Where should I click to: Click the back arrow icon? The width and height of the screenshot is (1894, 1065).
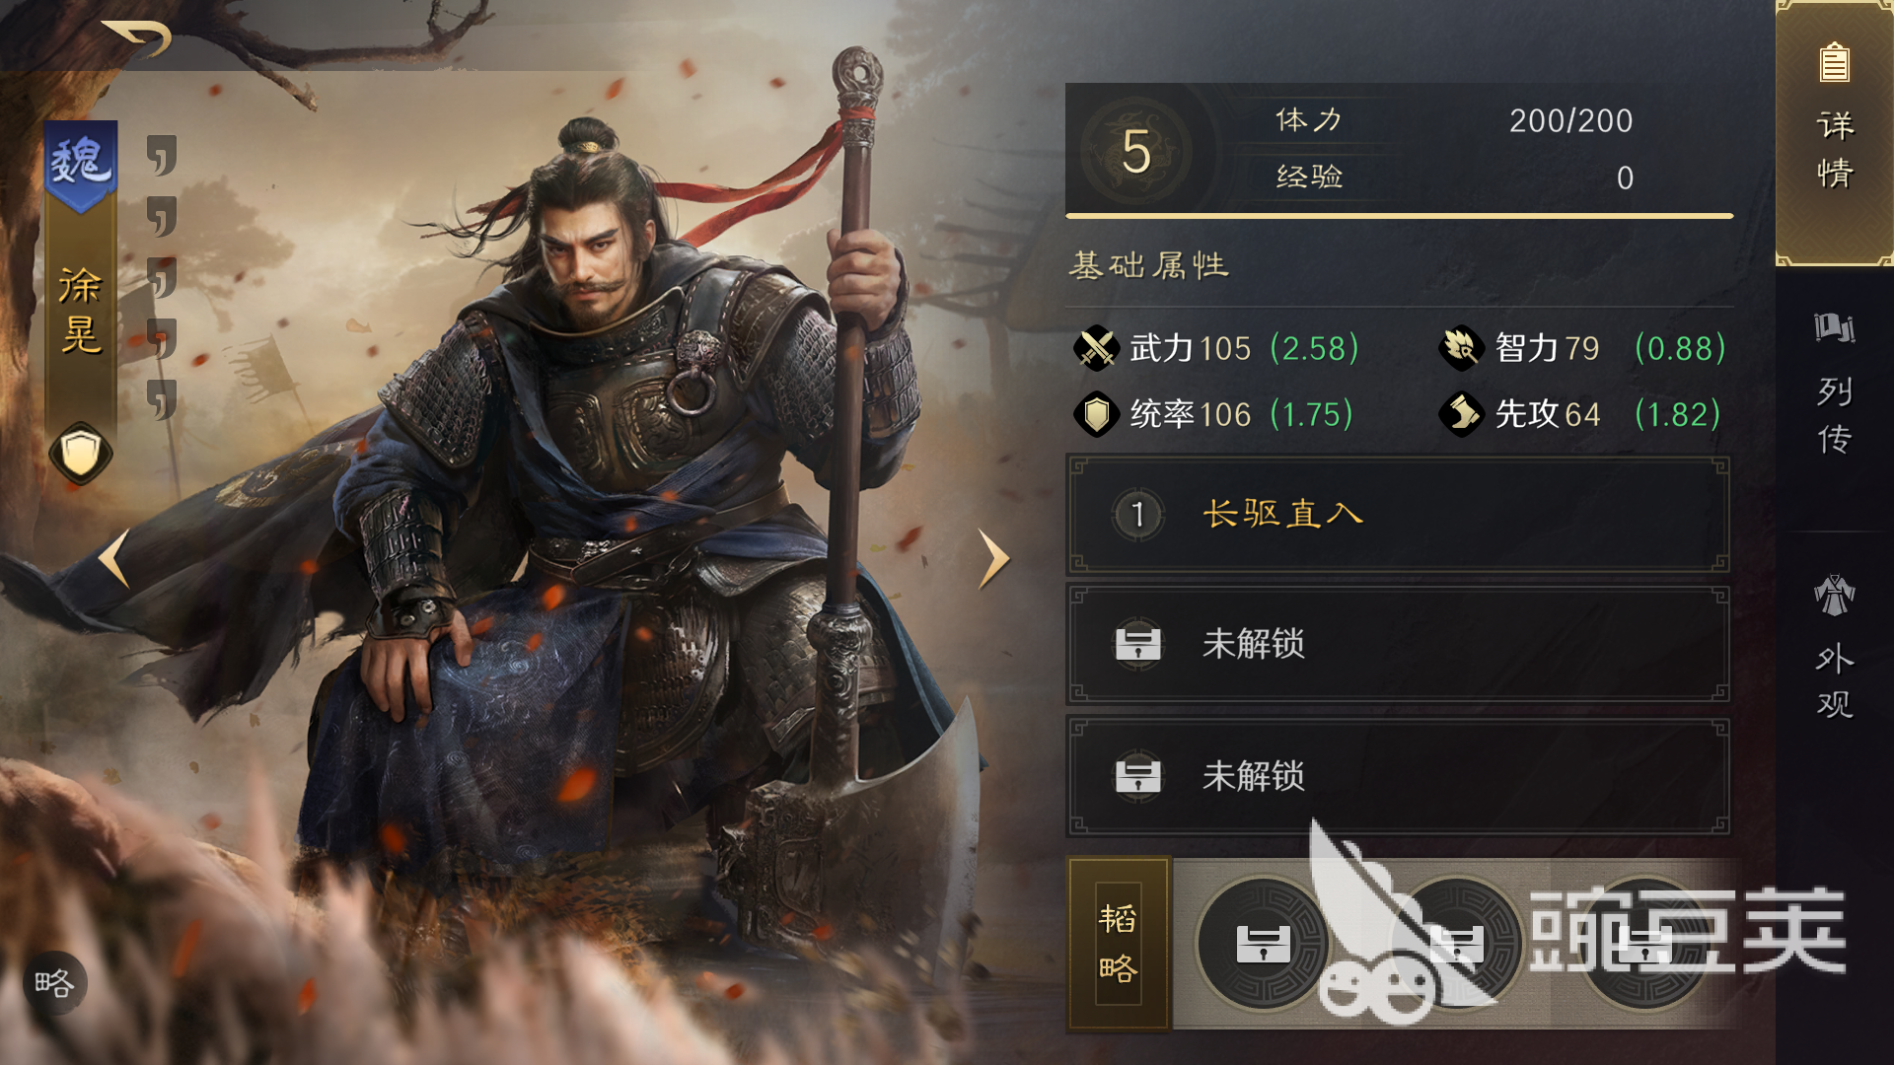136,37
